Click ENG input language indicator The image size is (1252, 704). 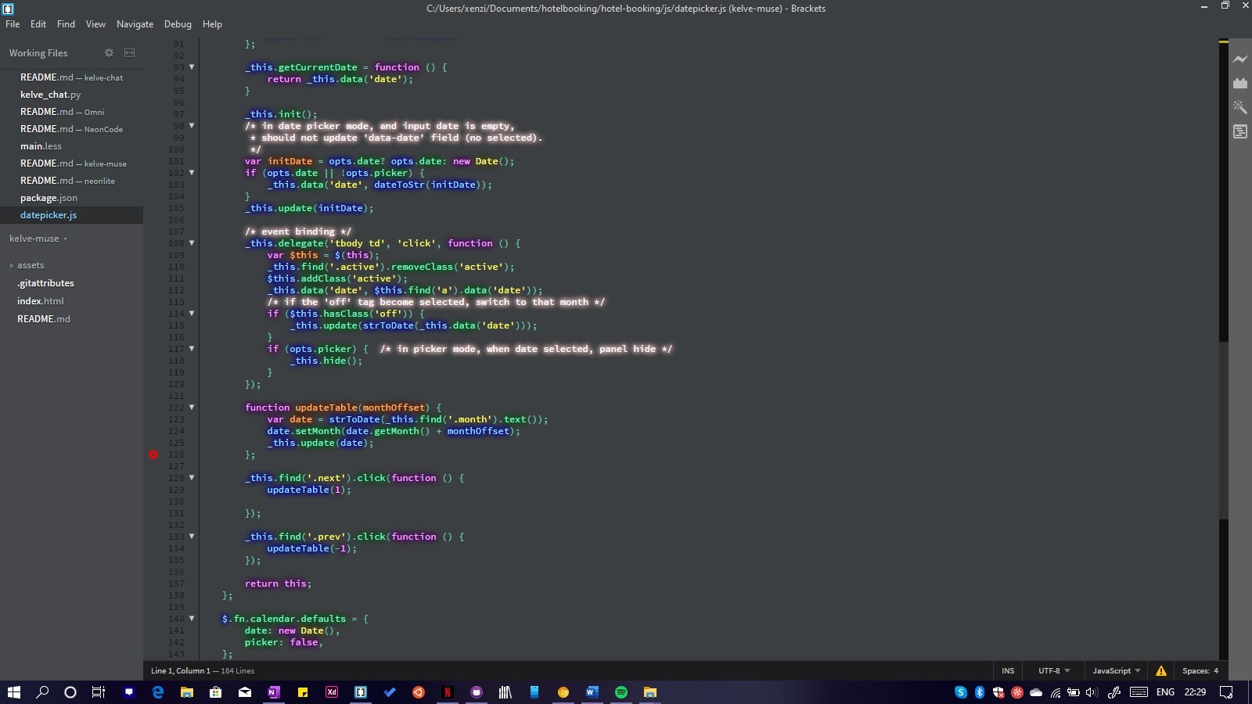[1165, 692]
